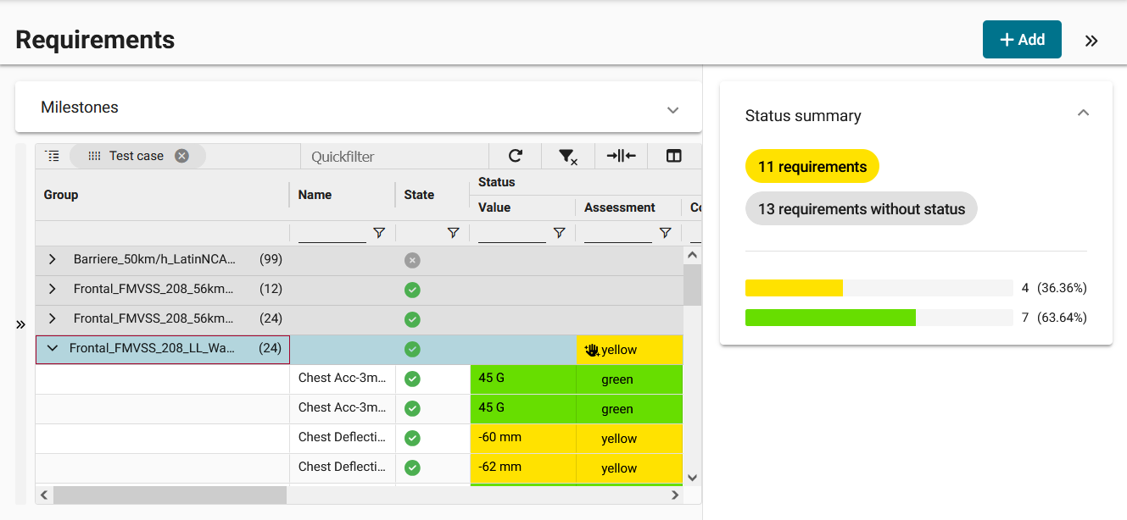Open column chooser icon
Screen dimensions: 1127x520
[x=674, y=156]
